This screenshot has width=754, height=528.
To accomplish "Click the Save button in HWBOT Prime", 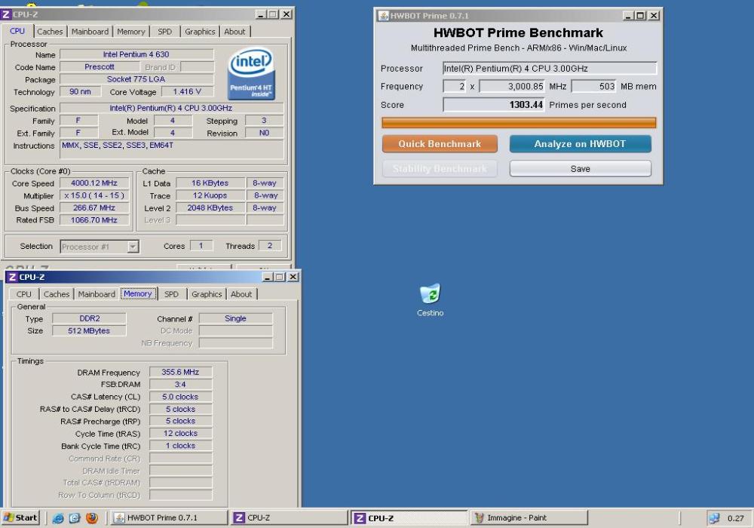I will (580, 169).
